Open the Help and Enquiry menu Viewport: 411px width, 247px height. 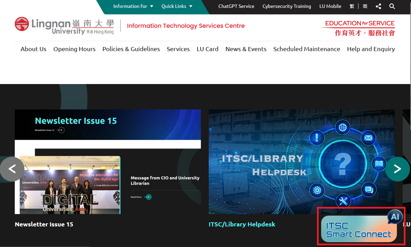tap(371, 49)
